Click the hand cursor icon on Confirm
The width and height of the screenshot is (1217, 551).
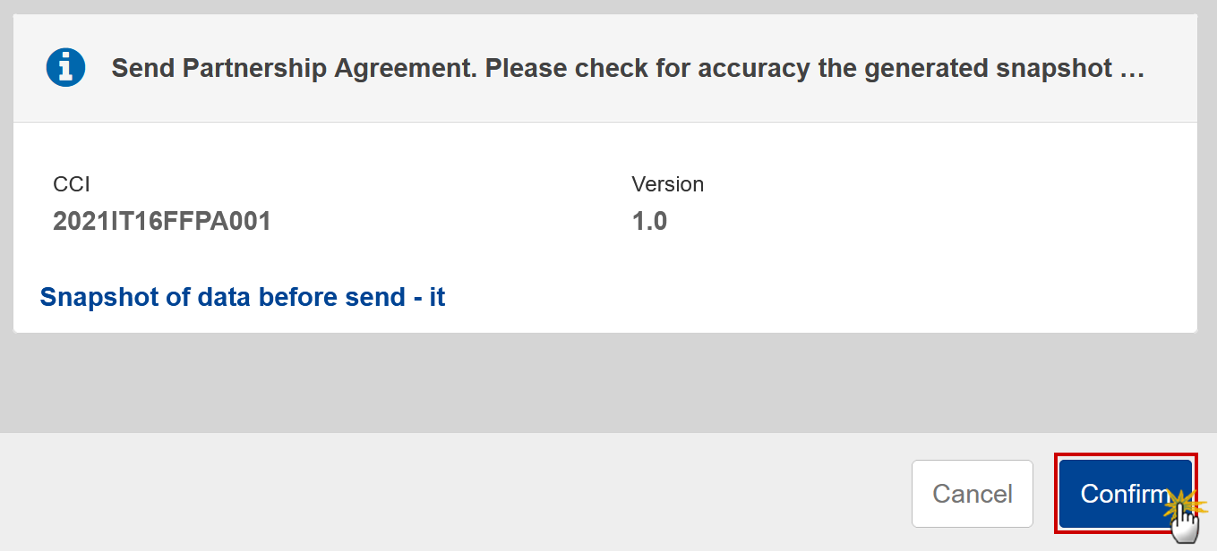pos(1184,521)
